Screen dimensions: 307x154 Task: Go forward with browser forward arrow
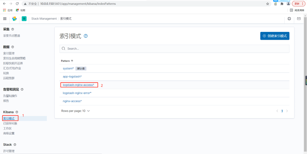[x=11, y=4]
